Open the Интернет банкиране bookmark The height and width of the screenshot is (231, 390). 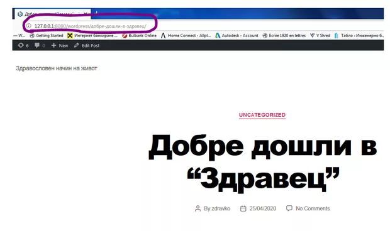tap(92, 36)
